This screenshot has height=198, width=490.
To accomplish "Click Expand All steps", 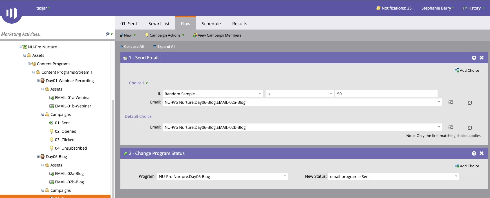I will coord(164,46).
